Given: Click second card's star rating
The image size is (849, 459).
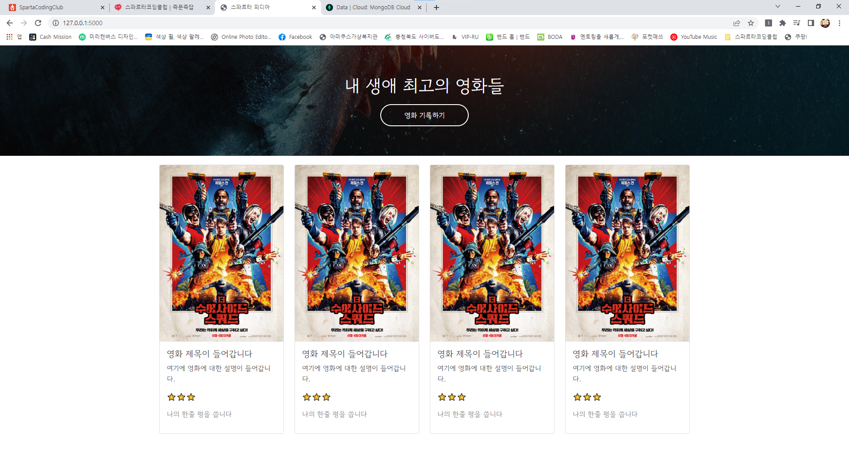Looking at the screenshot, I should pyautogui.click(x=317, y=397).
